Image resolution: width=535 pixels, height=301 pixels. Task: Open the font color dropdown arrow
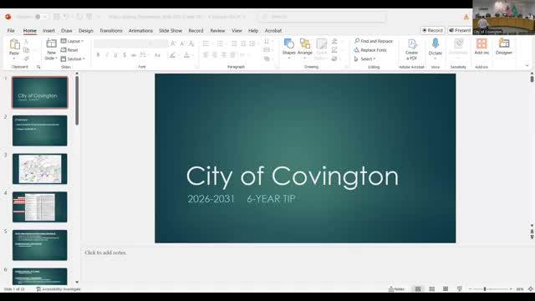[x=193, y=55]
